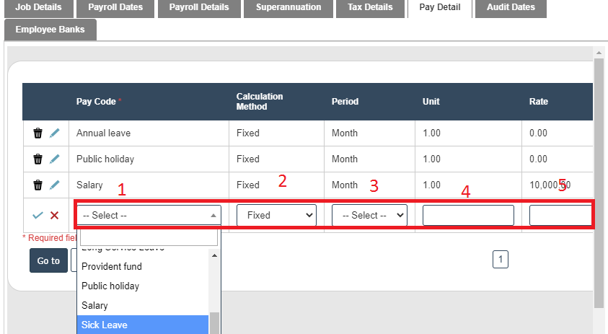608x334 pixels.
Task: Click pencil icon for Salary row
Action: point(55,185)
